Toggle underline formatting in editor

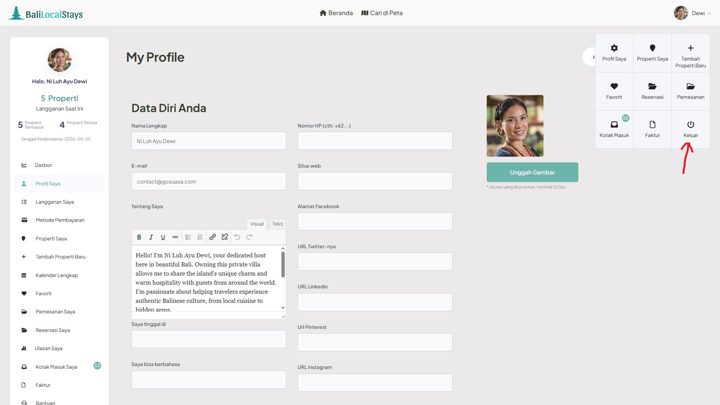163,237
